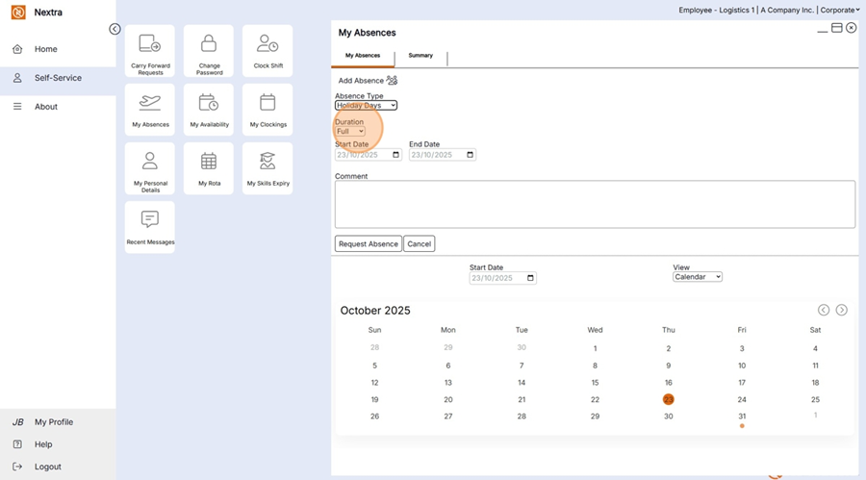Click the Cancel button
The height and width of the screenshot is (480, 866).
point(420,243)
